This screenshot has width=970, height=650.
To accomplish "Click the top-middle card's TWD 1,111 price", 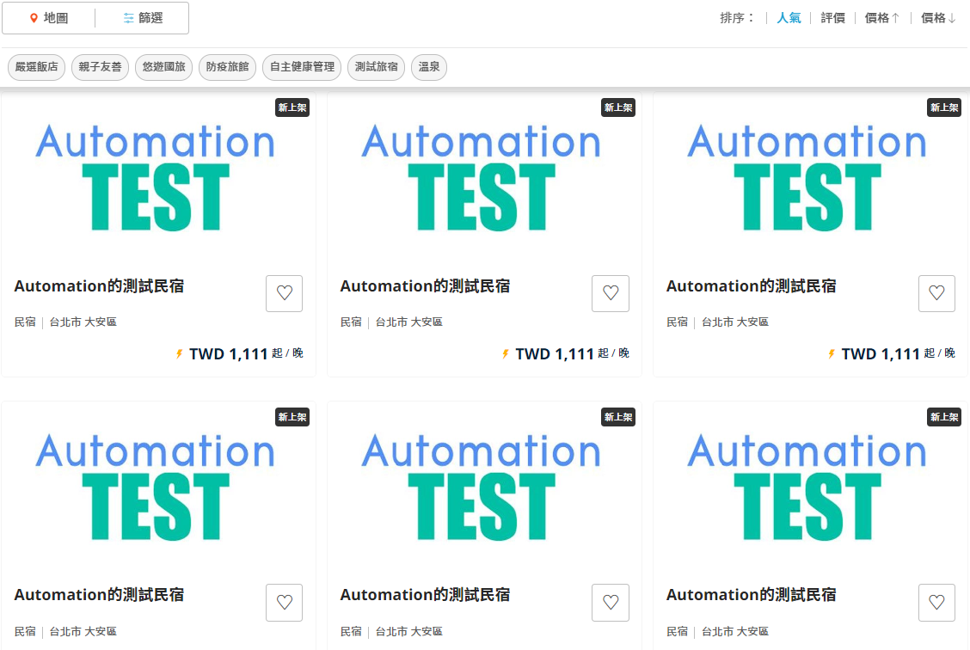I will coord(555,353).
